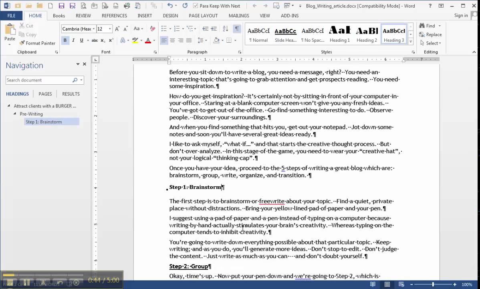The image size is (480, 289).
Task: Apply the Normal style
Action: pos(258,34)
